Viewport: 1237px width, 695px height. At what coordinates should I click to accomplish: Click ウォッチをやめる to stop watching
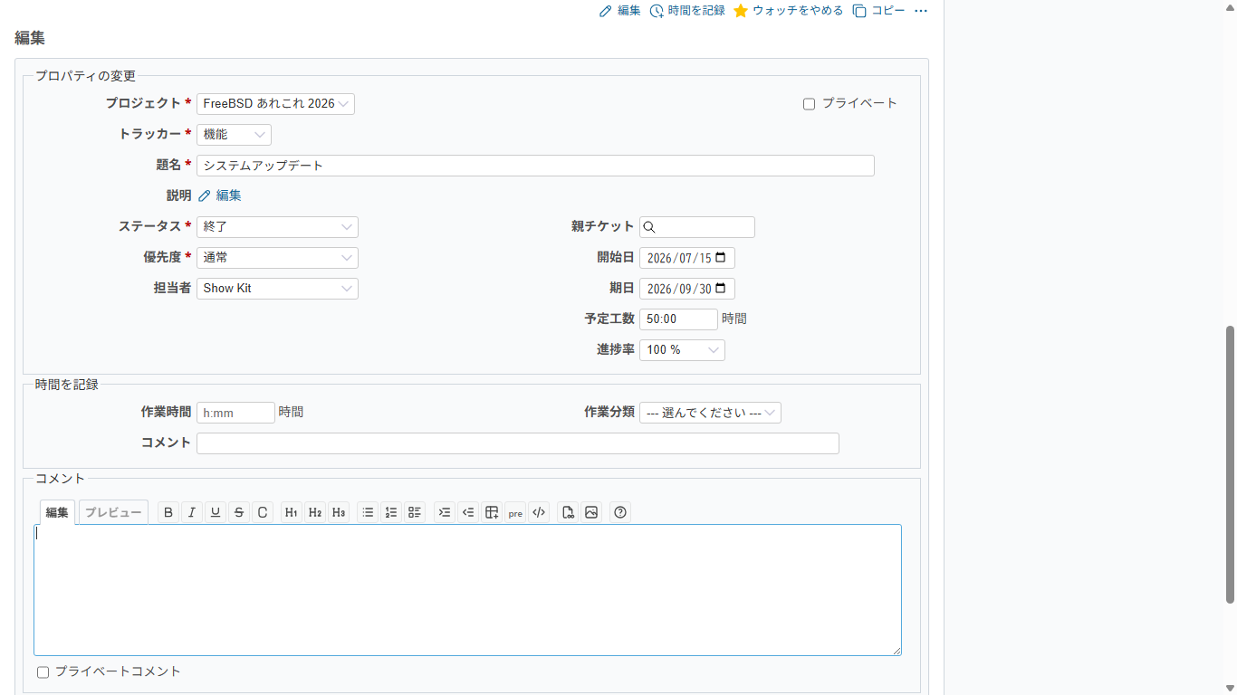pos(789,11)
